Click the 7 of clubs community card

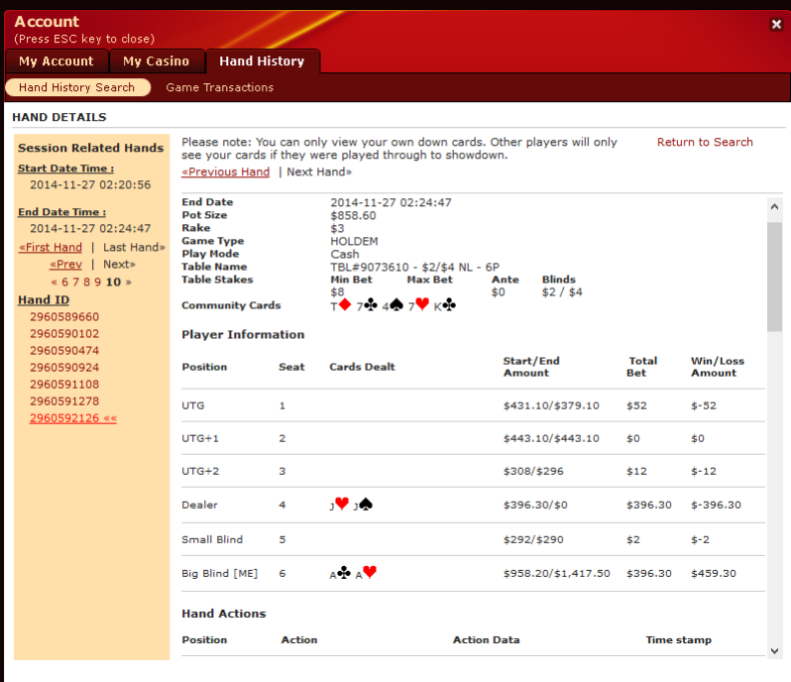click(x=367, y=305)
